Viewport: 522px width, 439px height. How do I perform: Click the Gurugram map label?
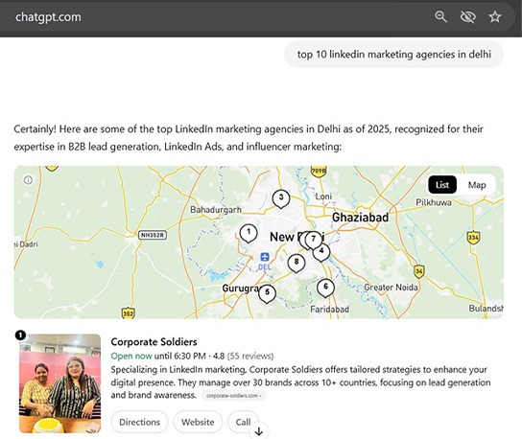click(x=240, y=288)
